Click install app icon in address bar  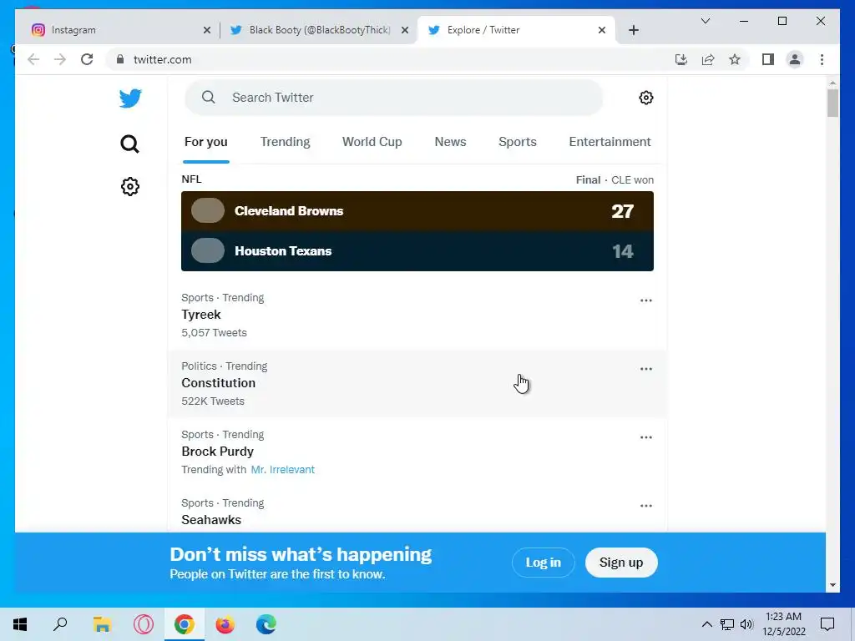coord(681,59)
